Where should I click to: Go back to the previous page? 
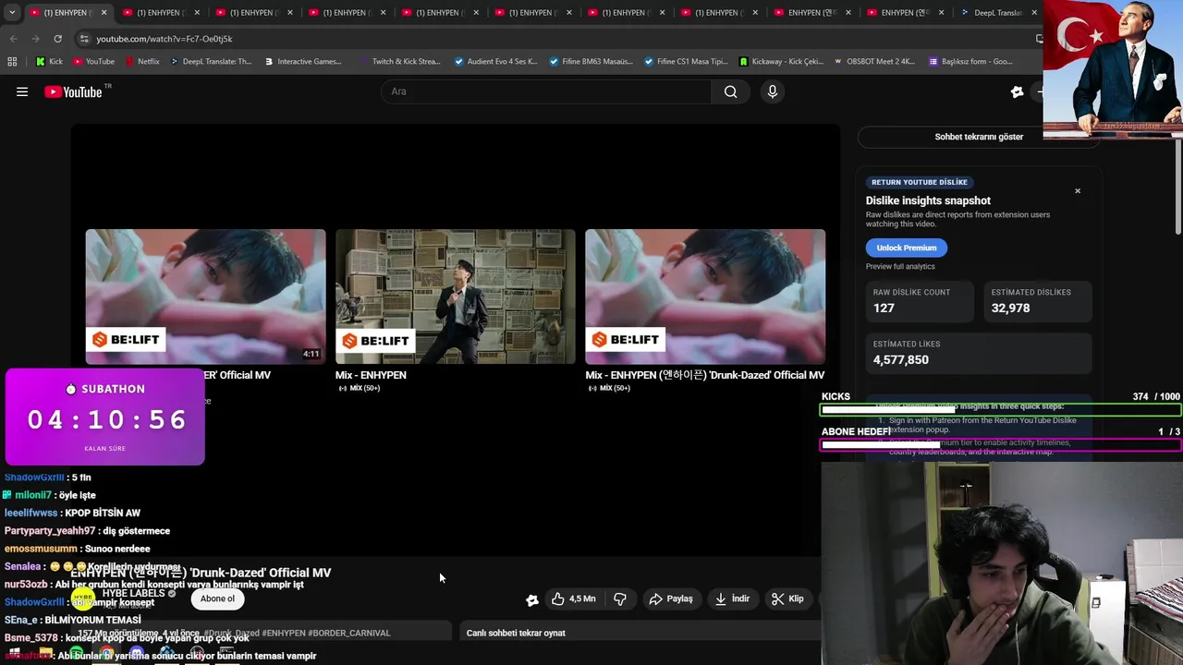click(13, 39)
